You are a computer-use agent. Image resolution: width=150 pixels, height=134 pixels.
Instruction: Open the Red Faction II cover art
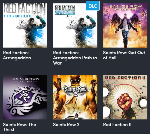pos(125,97)
